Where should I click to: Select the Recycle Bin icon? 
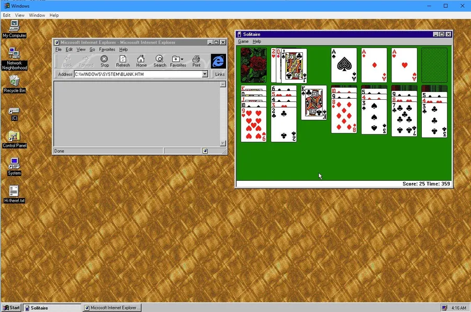[14, 84]
